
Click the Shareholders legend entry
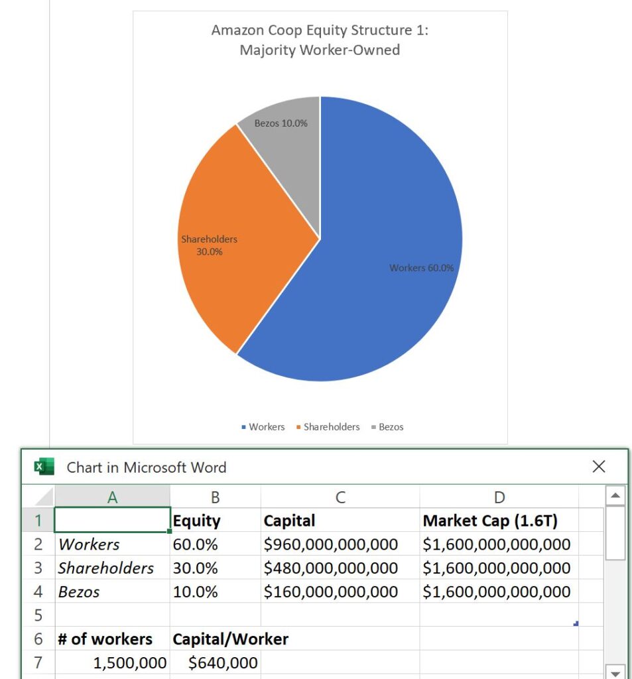328,427
